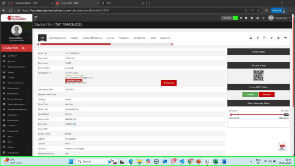The image size is (295, 166).
Task: Click the red Checkin button
Action: coord(169,83)
